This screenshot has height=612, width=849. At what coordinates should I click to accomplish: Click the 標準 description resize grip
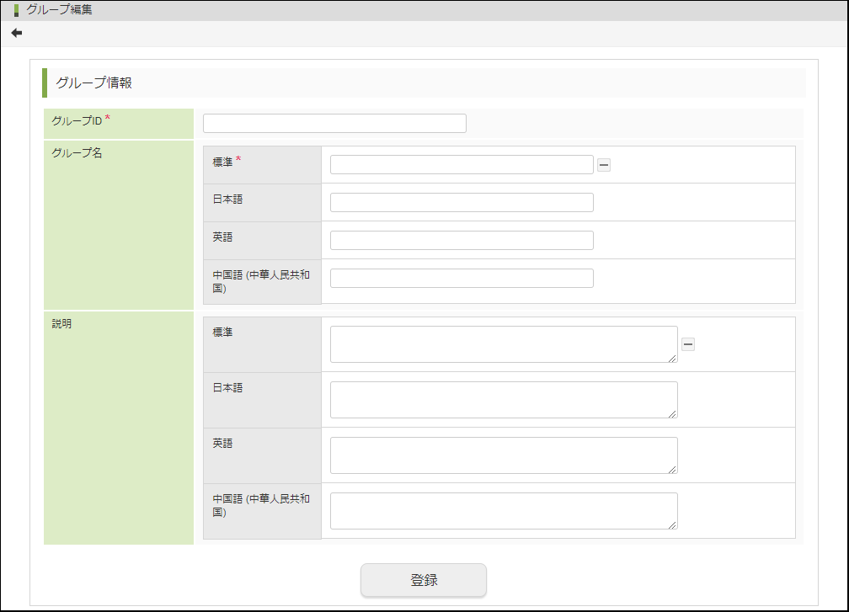[674, 359]
